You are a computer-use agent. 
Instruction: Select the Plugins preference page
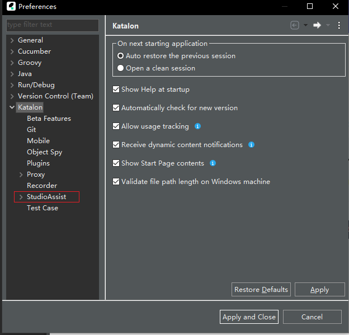coord(38,163)
